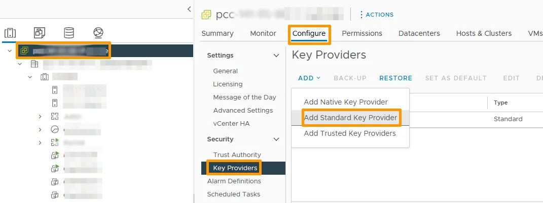Viewport: 543px width, 203px height.
Task: Select Add Trusted Key Providers option
Action: pos(349,133)
